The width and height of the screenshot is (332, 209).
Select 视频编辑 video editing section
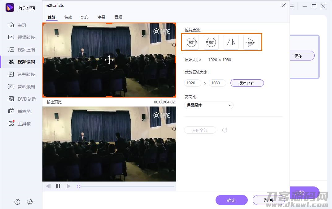tap(21, 62)
